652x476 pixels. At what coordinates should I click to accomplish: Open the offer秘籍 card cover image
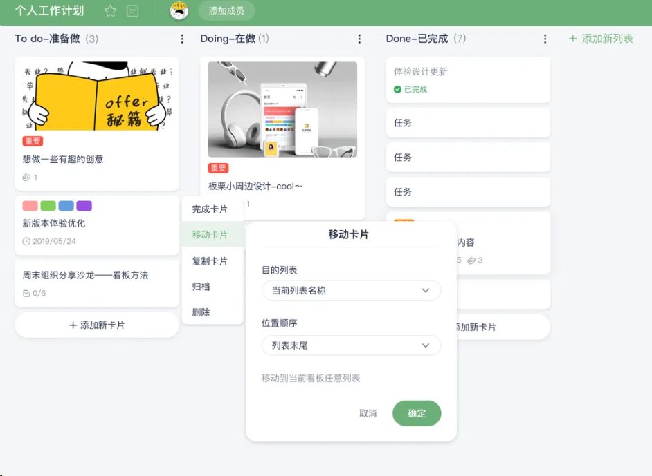click(x=96, y=95)
